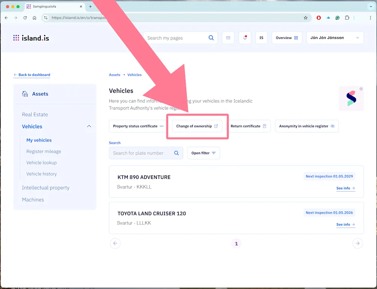
Task: Click the Svartur - KKKLL plate text
Action: (134, 187)
